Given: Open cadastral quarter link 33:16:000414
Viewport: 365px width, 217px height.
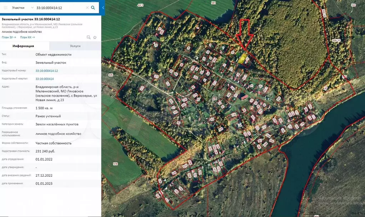Looking at the screenshot, I should point(44,79).
